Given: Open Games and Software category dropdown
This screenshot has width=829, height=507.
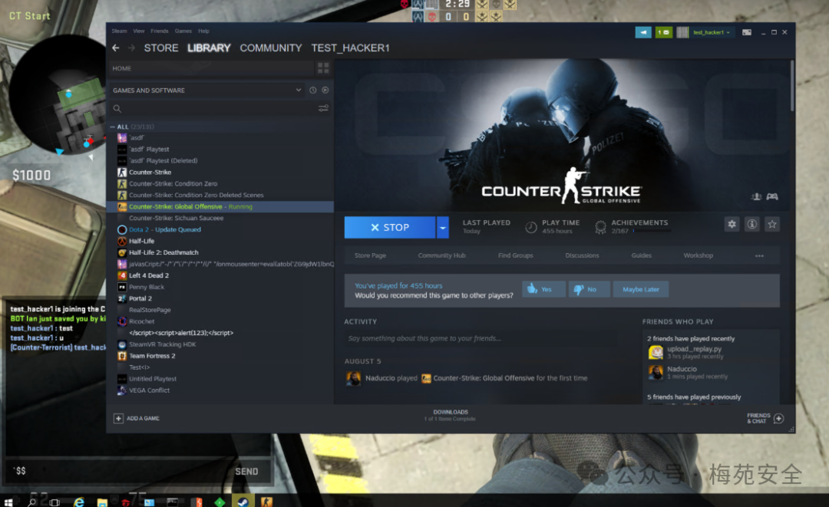Looking at the screenshot, I should (206, 91).
